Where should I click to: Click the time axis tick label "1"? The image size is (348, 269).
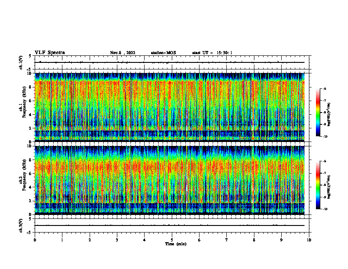[62, 240]
